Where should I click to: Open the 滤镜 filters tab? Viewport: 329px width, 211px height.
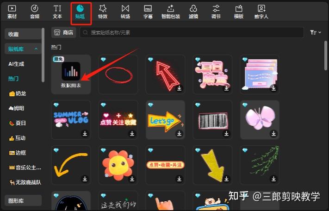point(193,12)
